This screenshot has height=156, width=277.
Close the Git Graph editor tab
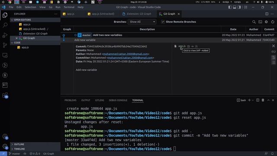tap(179, 14)
